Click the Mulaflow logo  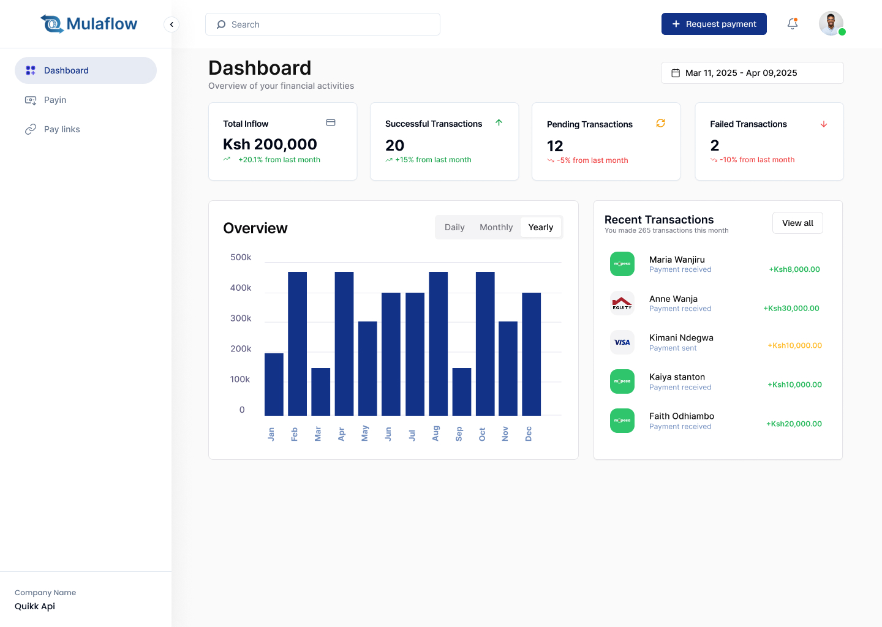pos(89,24)
